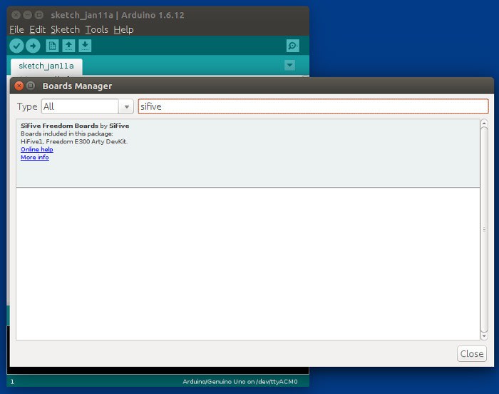Open the Tools menu

97,30
